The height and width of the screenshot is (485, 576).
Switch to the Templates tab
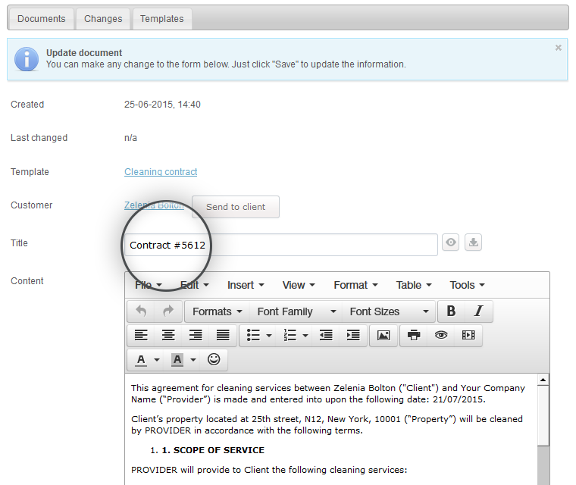point(161,19)
